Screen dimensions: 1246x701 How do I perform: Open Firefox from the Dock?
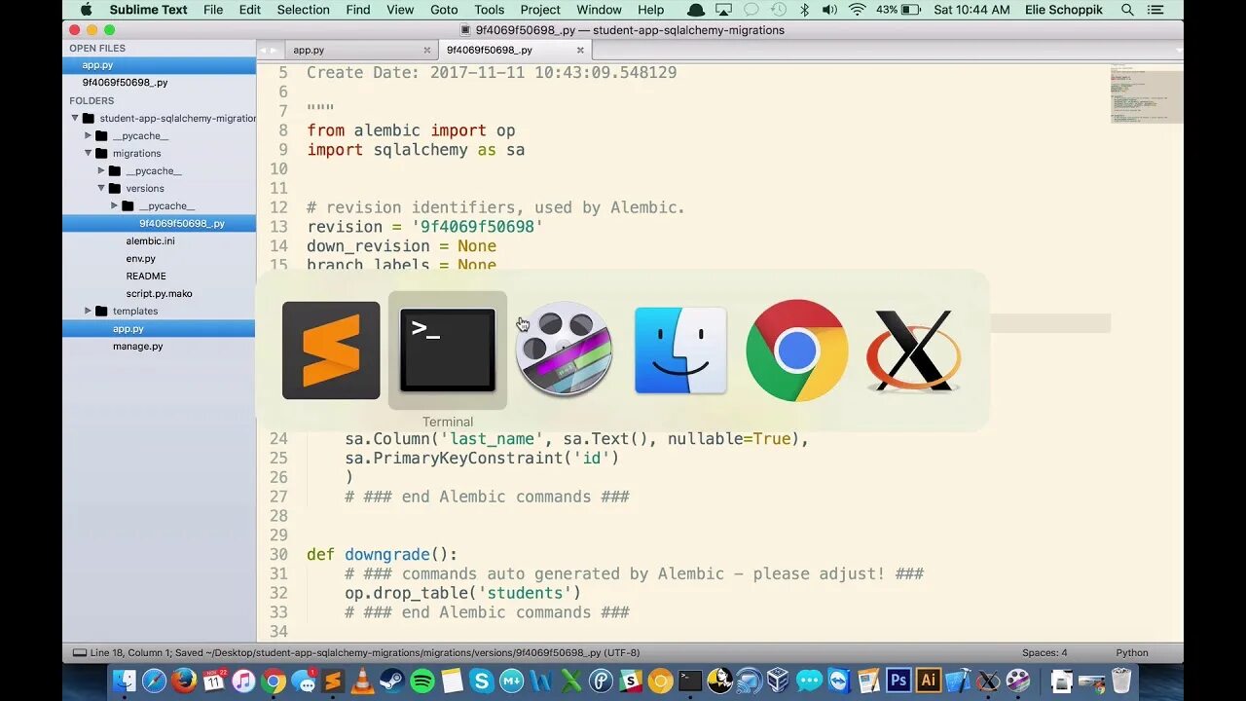[x=184, y=680]
